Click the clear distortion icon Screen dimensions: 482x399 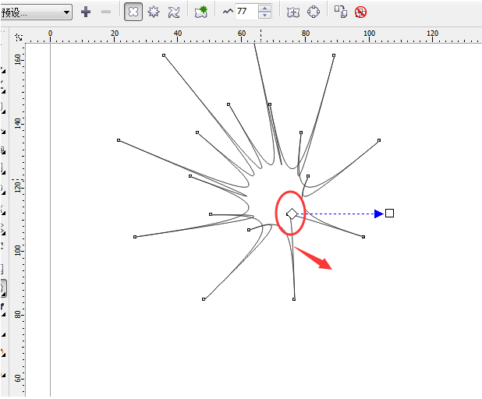[360, 12]
